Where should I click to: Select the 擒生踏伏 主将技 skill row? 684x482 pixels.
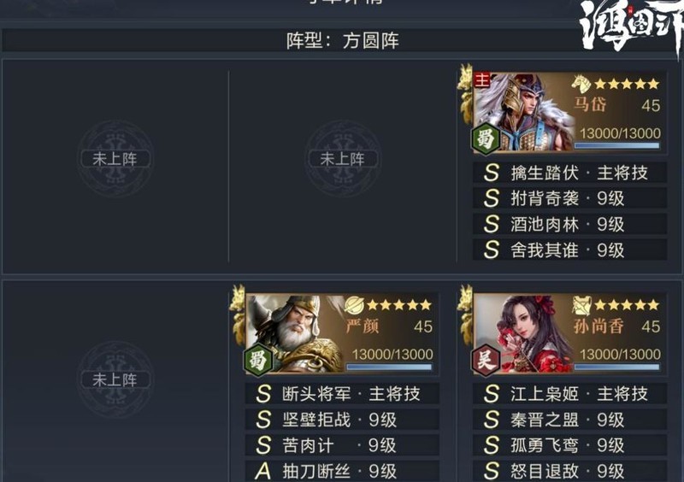pos(569,173)
